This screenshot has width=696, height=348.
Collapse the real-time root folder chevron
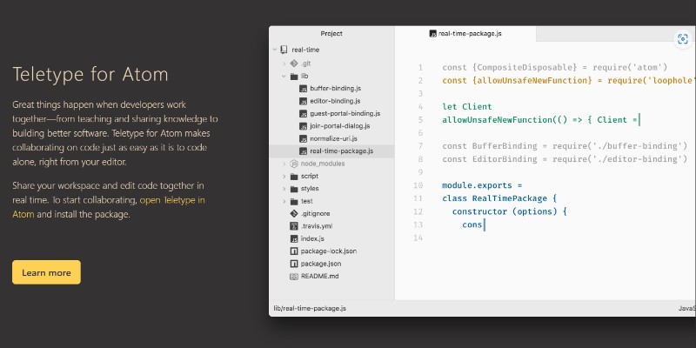point(275,50)
